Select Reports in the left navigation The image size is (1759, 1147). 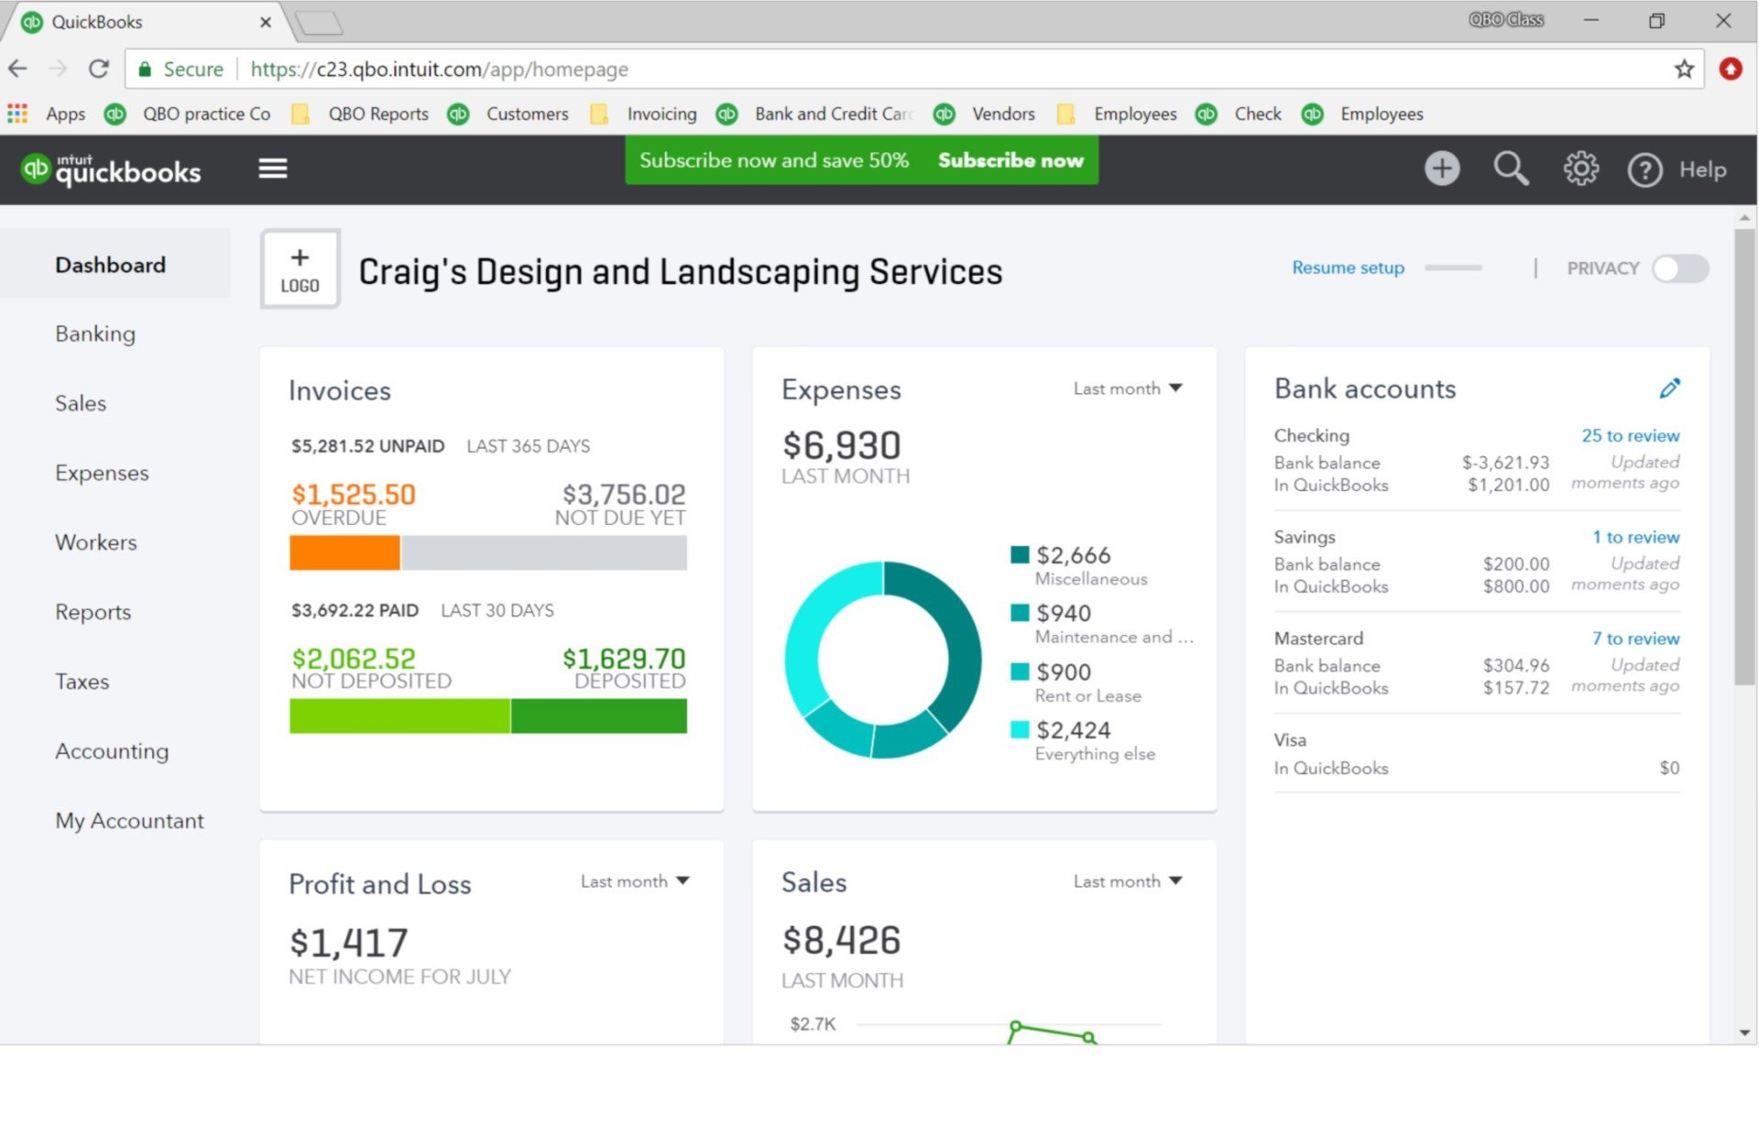(x=93, y=612)
